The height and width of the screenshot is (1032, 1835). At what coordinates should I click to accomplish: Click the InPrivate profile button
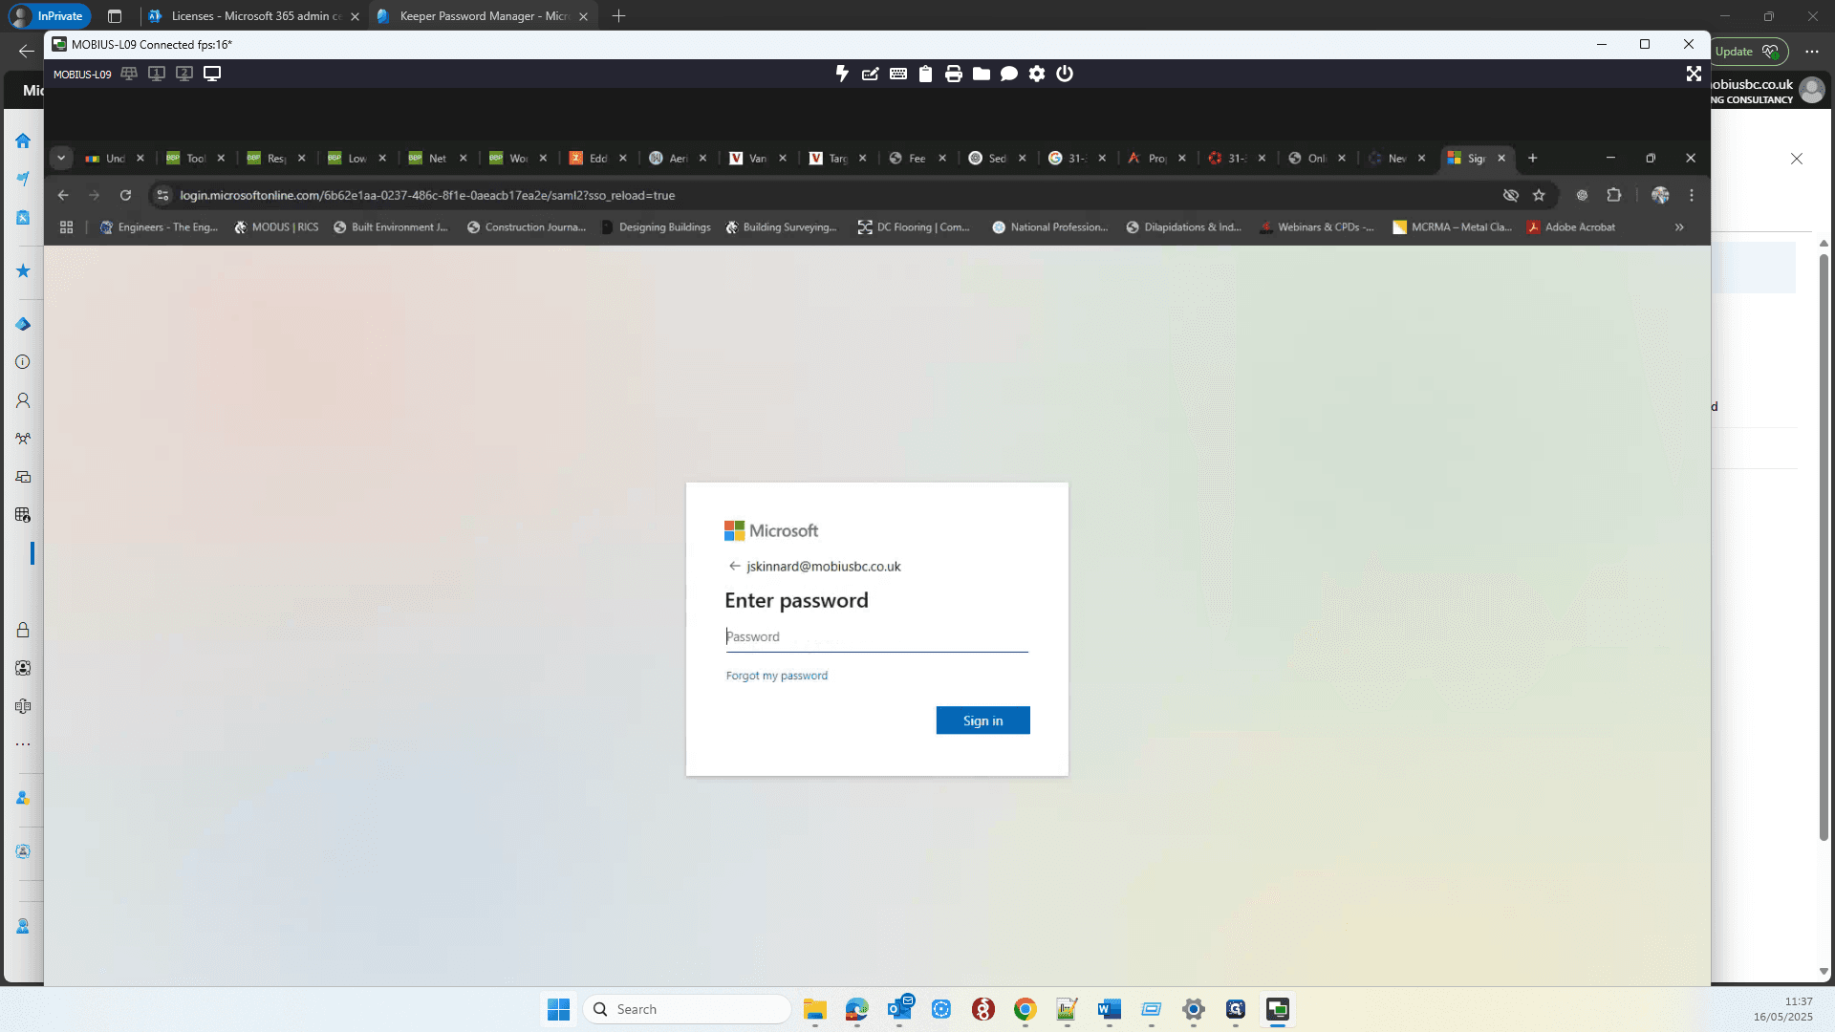pyautogui.click(x=48, y=16)
